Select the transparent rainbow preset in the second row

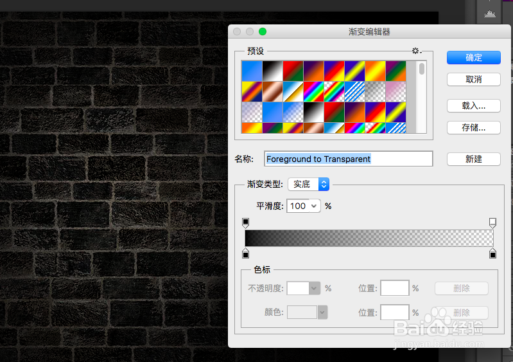tap(334, 92)
